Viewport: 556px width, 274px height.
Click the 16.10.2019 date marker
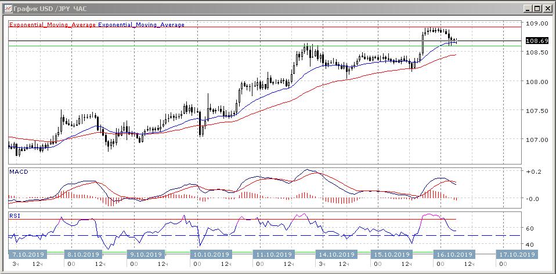tap(454, 254)
